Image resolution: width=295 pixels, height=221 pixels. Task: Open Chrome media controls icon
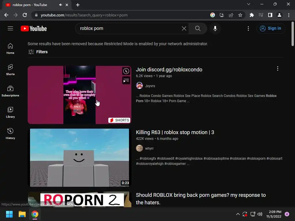tap(261, 15)
